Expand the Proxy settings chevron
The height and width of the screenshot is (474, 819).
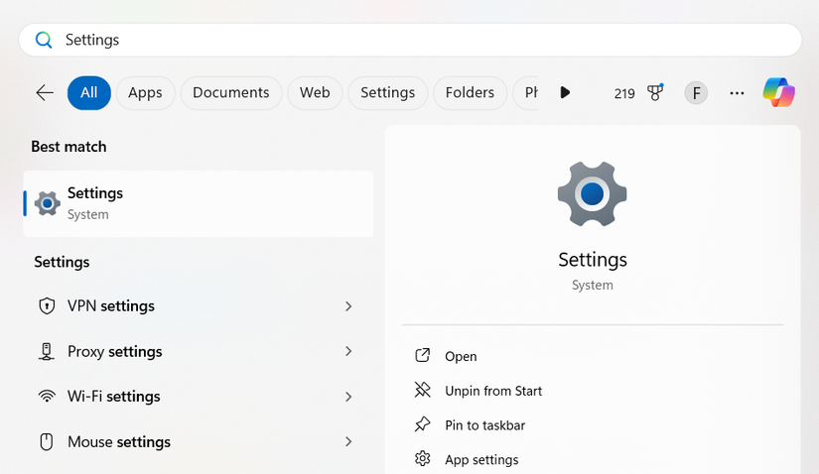(x=348, y=351)
